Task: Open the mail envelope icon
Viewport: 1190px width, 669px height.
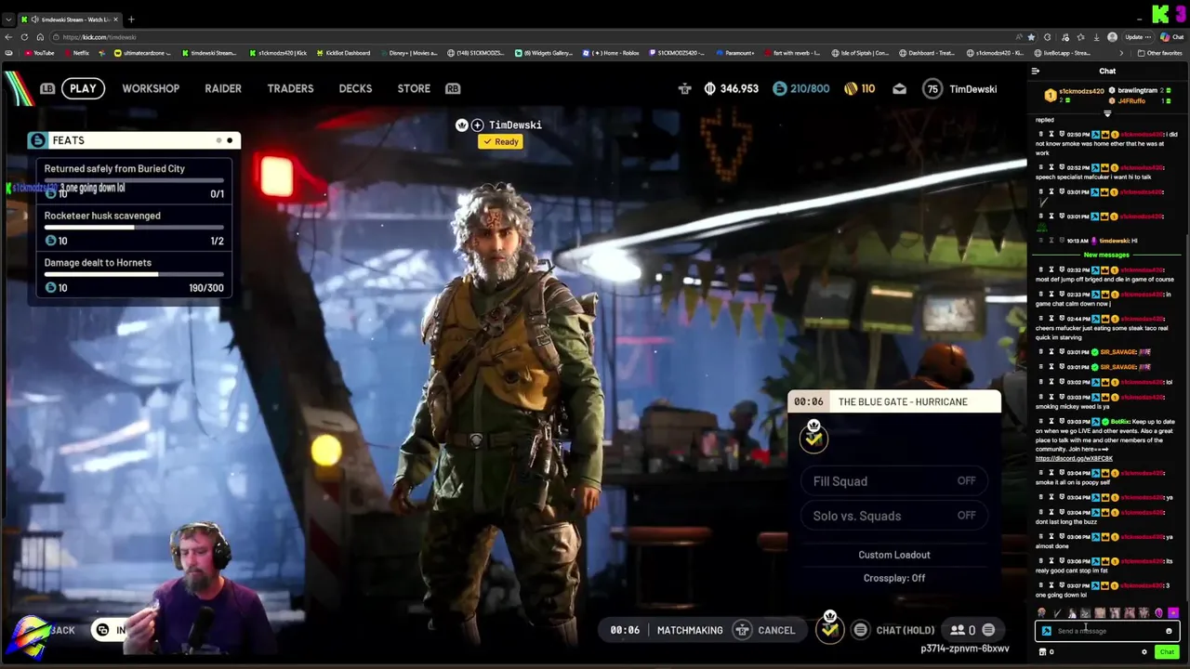Action: coord(899,89)
